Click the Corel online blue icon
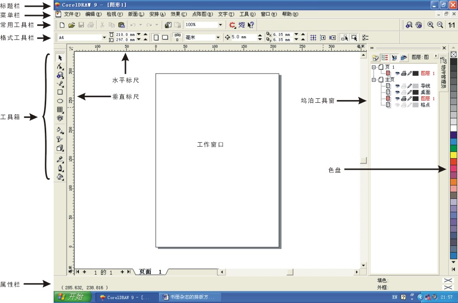The height and width of the screenshot is (303, 458). click(242, 25)
